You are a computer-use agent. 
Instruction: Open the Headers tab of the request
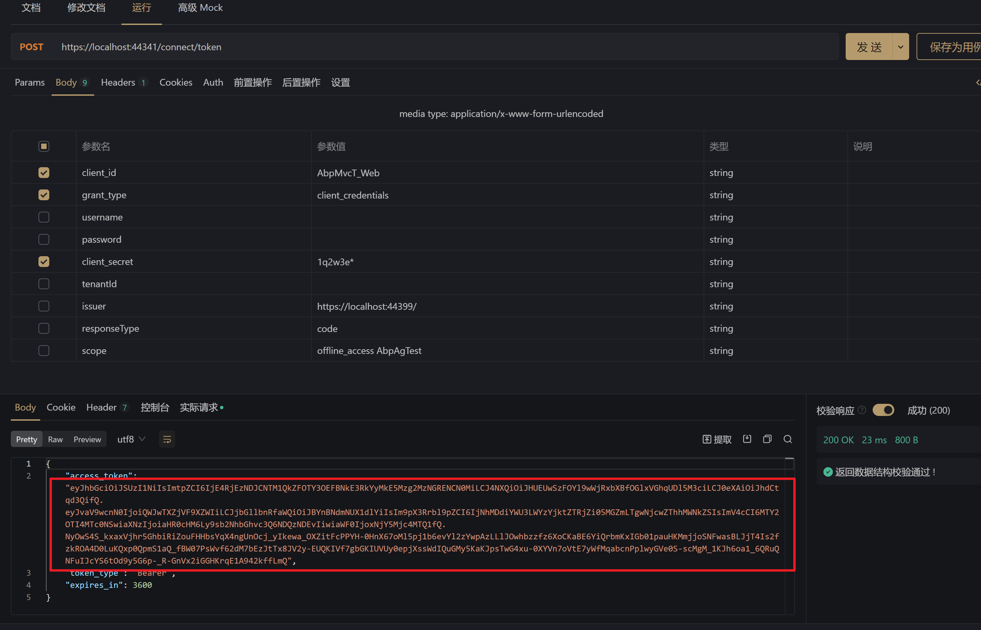[119, 82]
